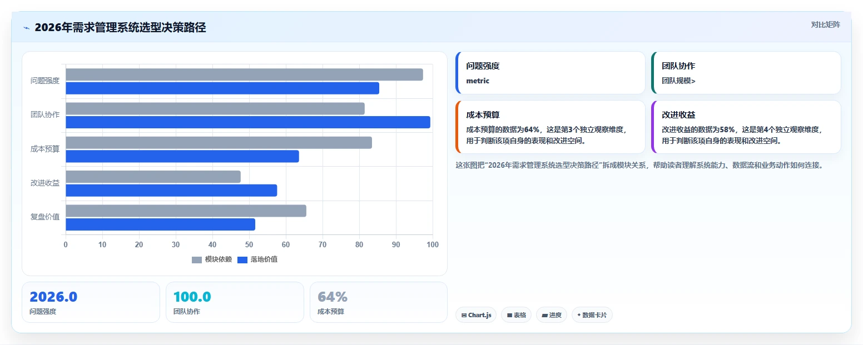Toggle the 落地价值 legend swatch
The width and height of the screenshot is (863, 345).
tap(242, 259)
